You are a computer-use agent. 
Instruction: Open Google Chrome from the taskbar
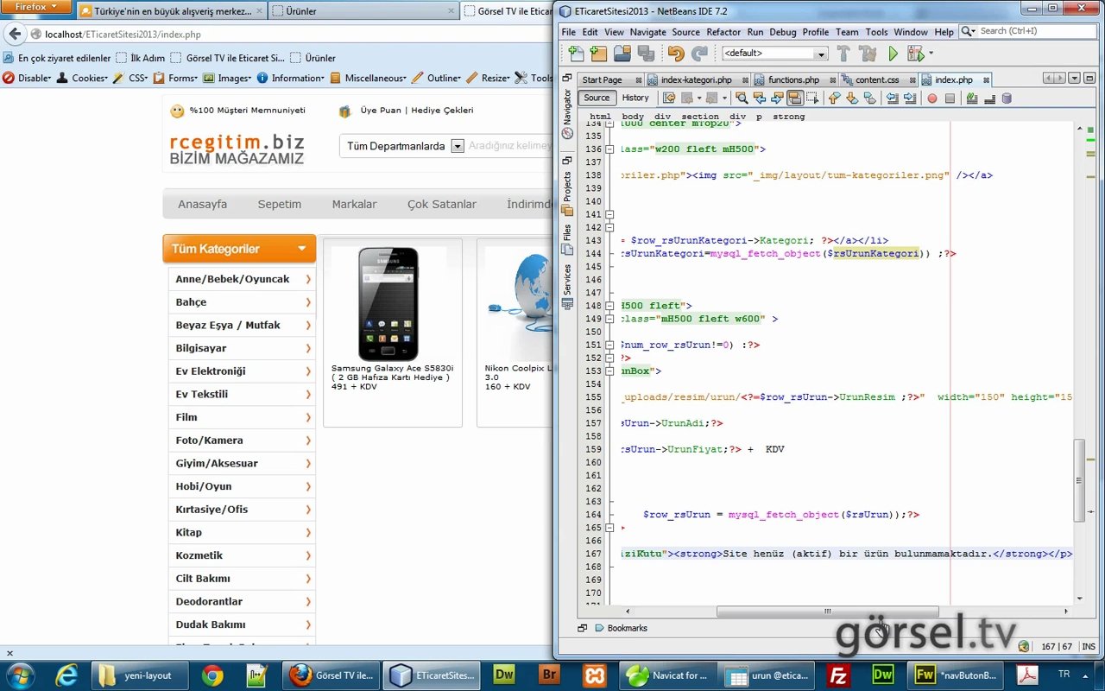212,675
